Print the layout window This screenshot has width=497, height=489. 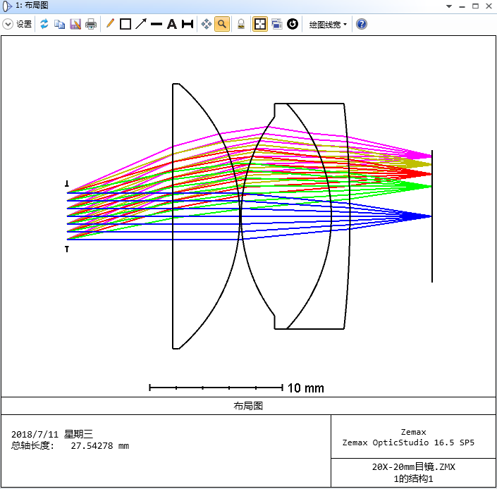click(x=91, y=24)
